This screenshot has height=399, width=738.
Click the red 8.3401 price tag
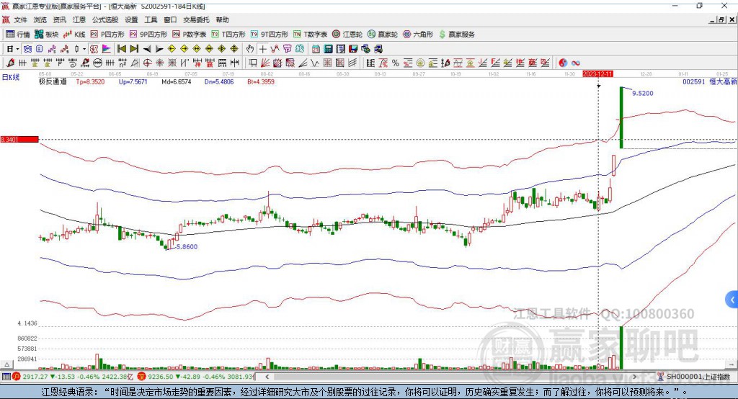point(19,139)
